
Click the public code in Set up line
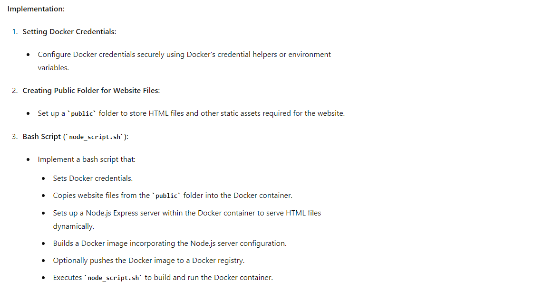click(x=82, y=113)
